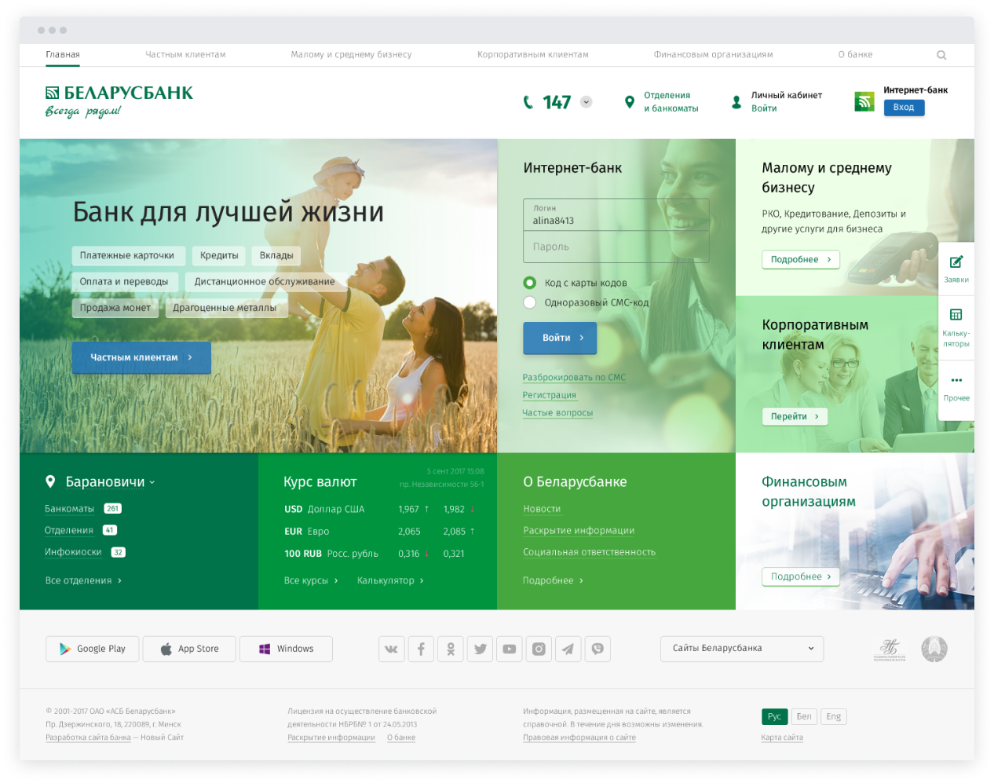Click the Belarus coat of arms emblem
This screenshot has width=994, height=783.
934,649
